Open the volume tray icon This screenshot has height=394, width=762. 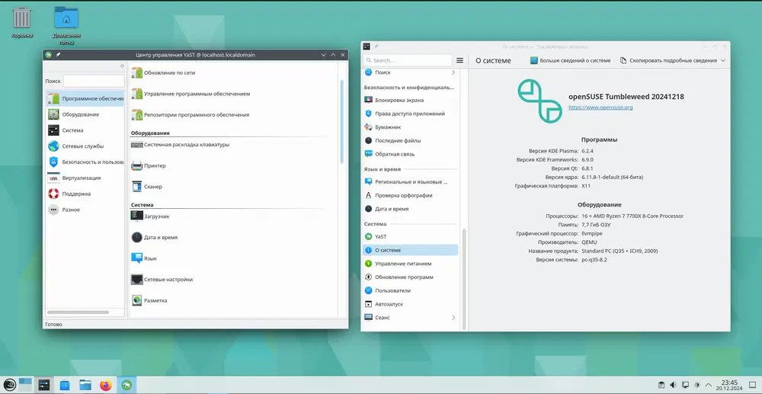tap(673, 385)
